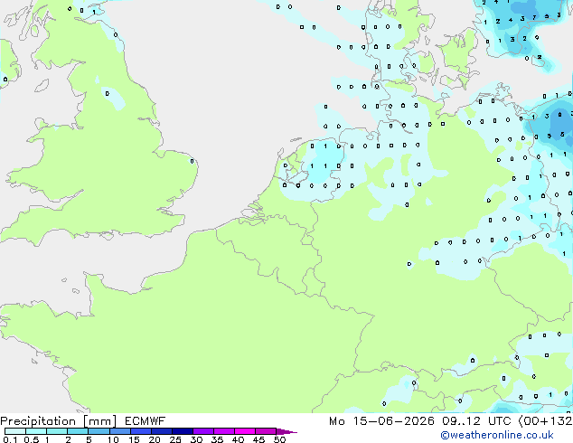Click the legend label "0.5"

point(32,439)
